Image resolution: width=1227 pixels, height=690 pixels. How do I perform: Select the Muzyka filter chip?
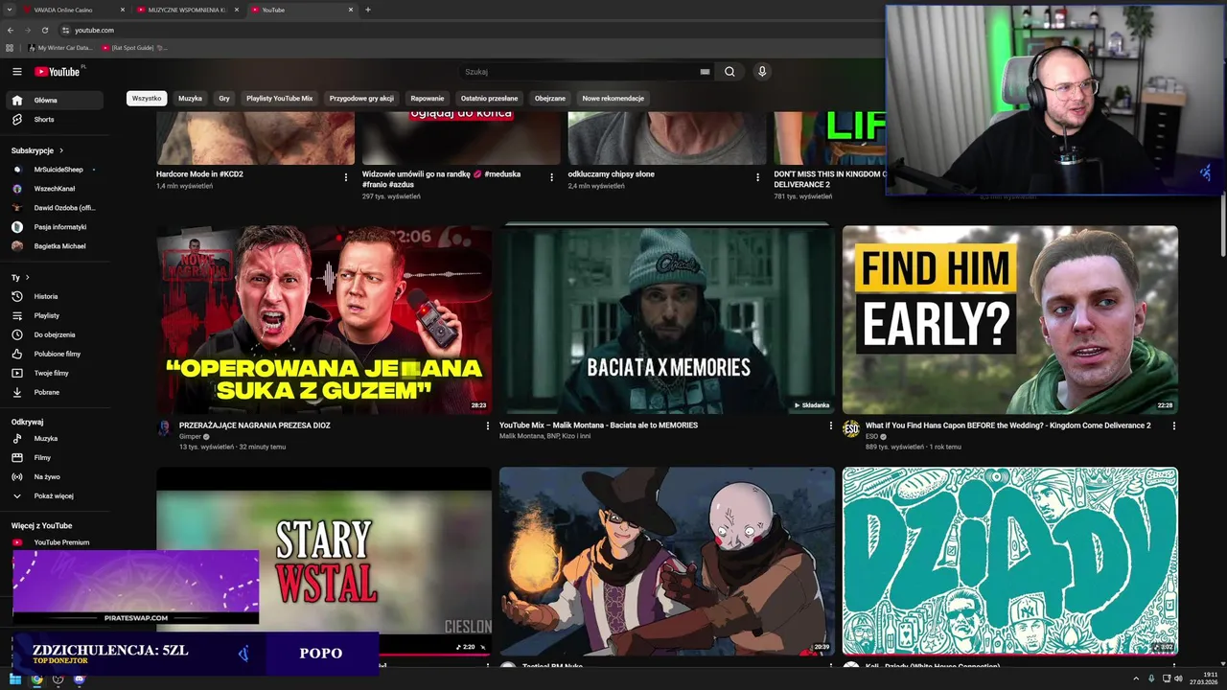[190, 98]
